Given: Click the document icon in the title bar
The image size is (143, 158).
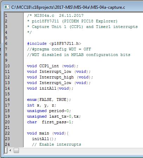Looking at the screenshot, I should pos(7,7).
